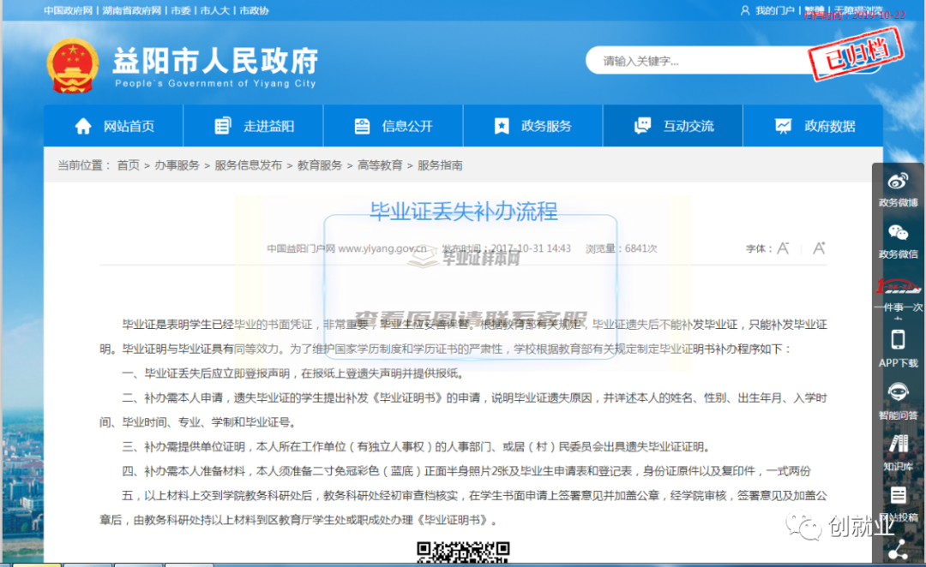This screenshot has height=567, width=926.
Task: Switch to the 政府数据 navigation tab
Action: pos(815,126)
